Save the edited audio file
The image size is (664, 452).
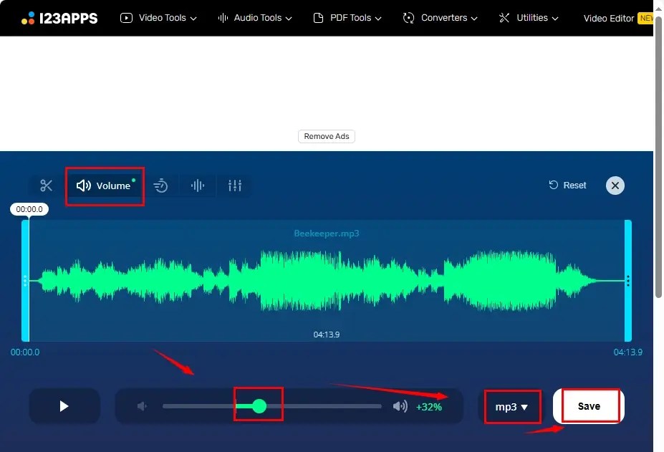(x=588, y=405)
